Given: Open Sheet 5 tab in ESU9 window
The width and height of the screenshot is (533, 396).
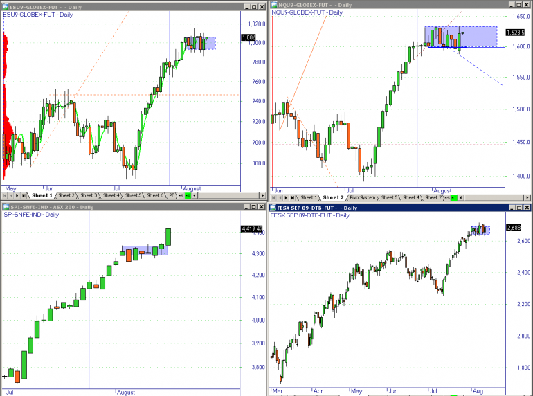Looking at the screenshot, I should (133, 195).
